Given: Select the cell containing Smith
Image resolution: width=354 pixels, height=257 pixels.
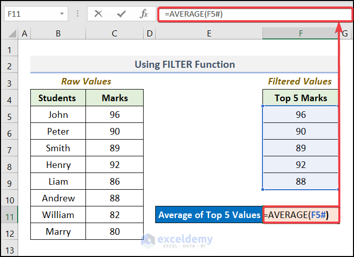Looking at the screenshot, I should tap(58, 148).
